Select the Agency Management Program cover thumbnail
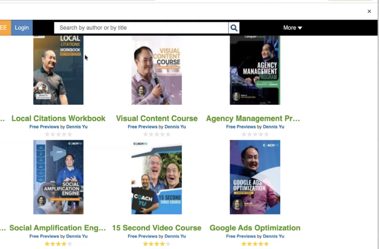The width and height of the screenshot is (379, 249). (x=255, y=70)
